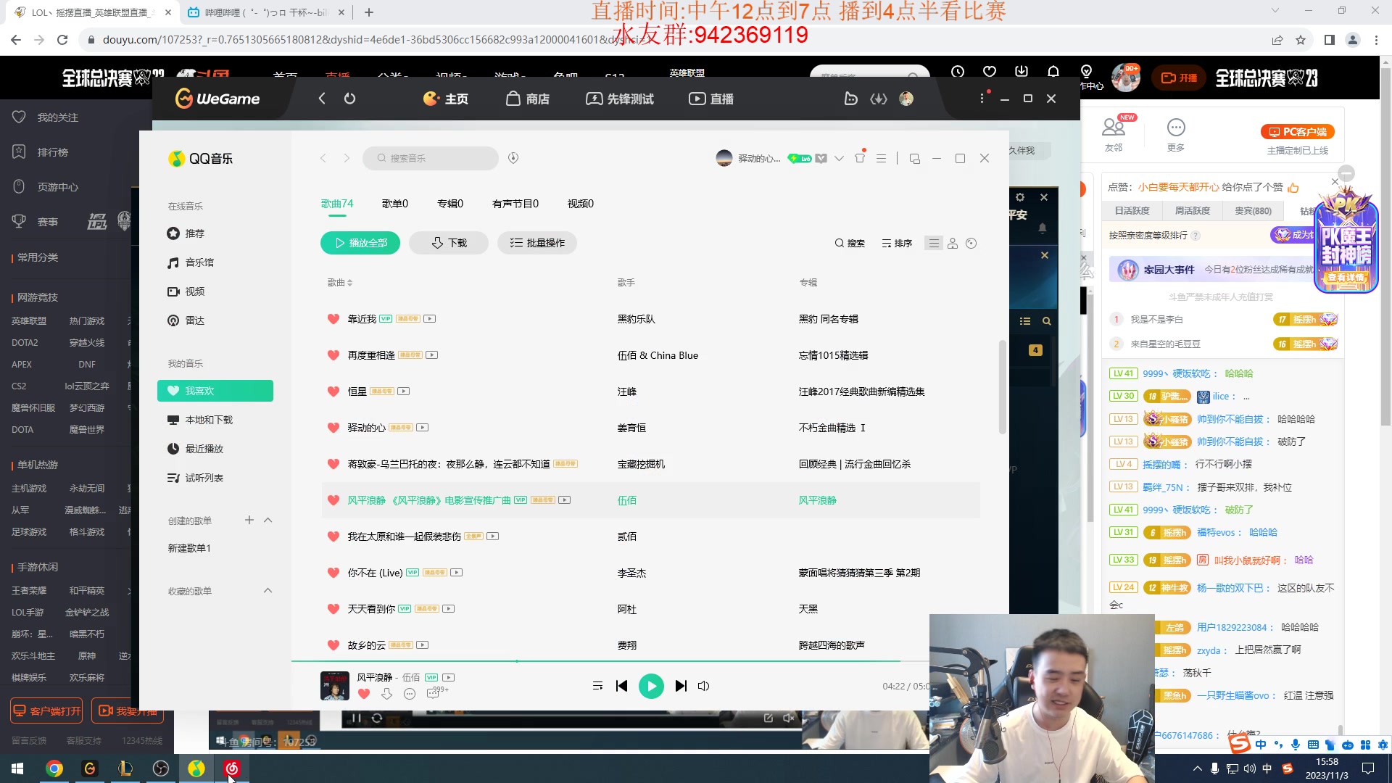Open the skin (shirt) icon in QQ音乐
Viewport: 1392px width, 783px height.
(860, 157)
